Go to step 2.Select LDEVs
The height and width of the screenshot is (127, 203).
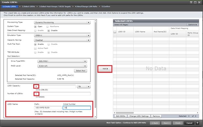pos(29,6)
